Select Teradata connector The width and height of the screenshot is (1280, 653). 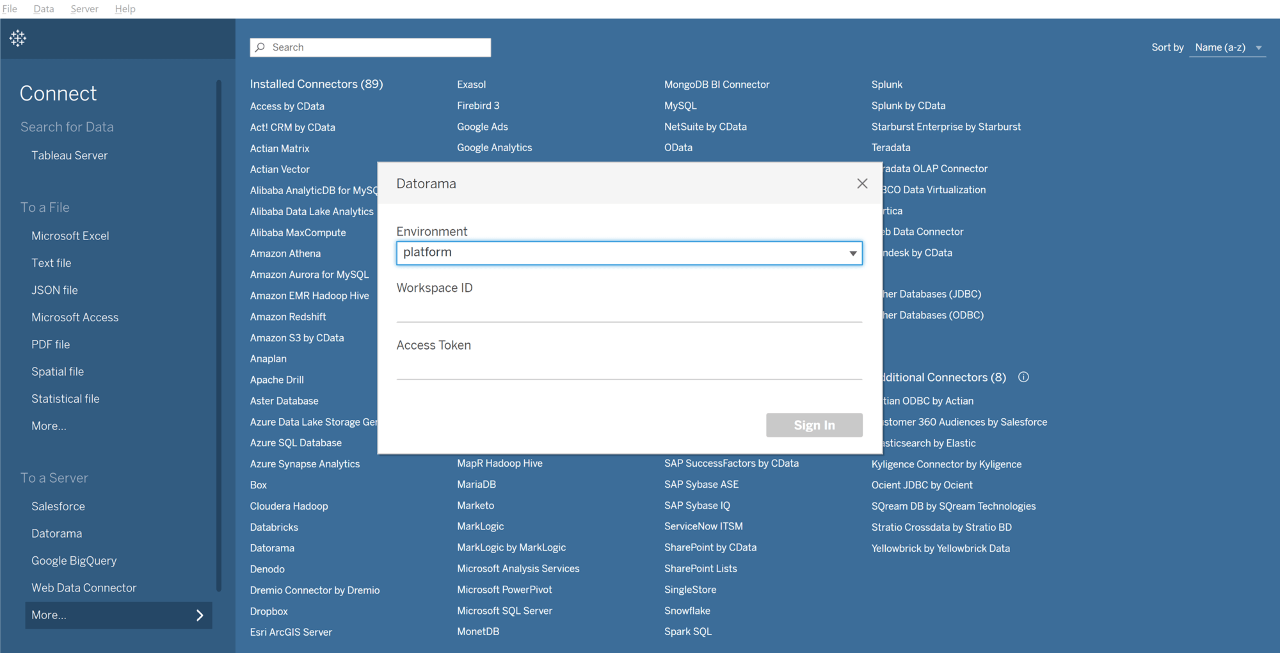point(891,148)
